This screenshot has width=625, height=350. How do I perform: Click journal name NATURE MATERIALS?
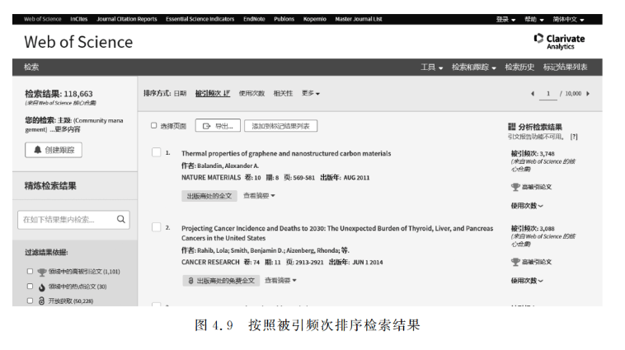pos(211,177)
